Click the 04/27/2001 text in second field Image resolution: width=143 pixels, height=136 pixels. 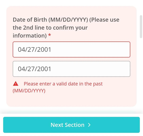point(34,69)
